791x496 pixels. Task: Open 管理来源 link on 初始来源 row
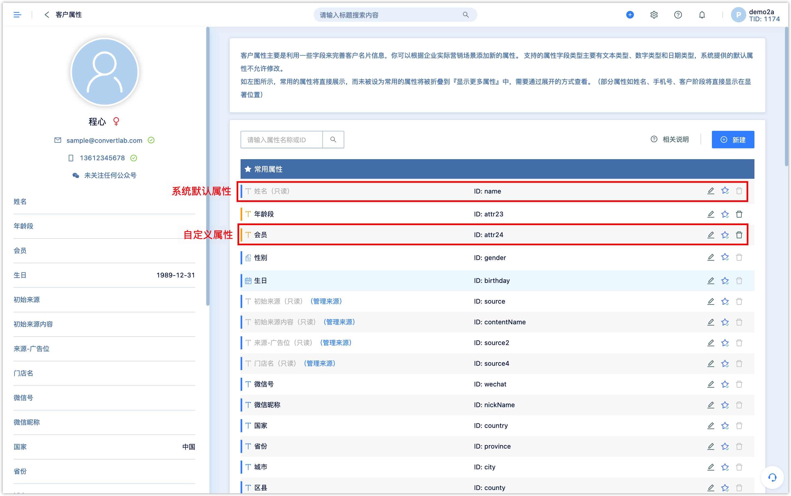point(326,301)
